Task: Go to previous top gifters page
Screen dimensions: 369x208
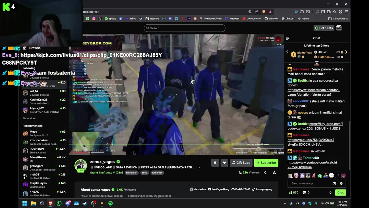Action: click(287, 52)
